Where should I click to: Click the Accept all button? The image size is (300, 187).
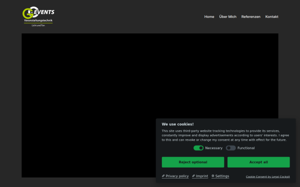click(258, 162)
